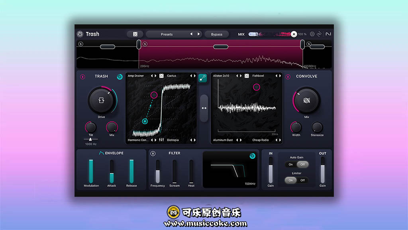
Task: Select previous preset with the left arrow
Action: [x=191, y=34]
